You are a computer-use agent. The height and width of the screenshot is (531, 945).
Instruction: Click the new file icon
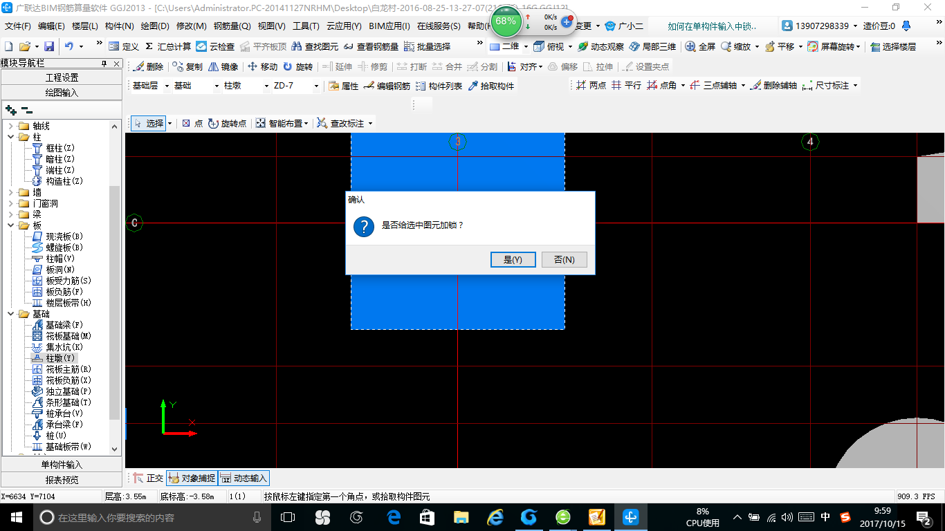[x=9, y=46]
